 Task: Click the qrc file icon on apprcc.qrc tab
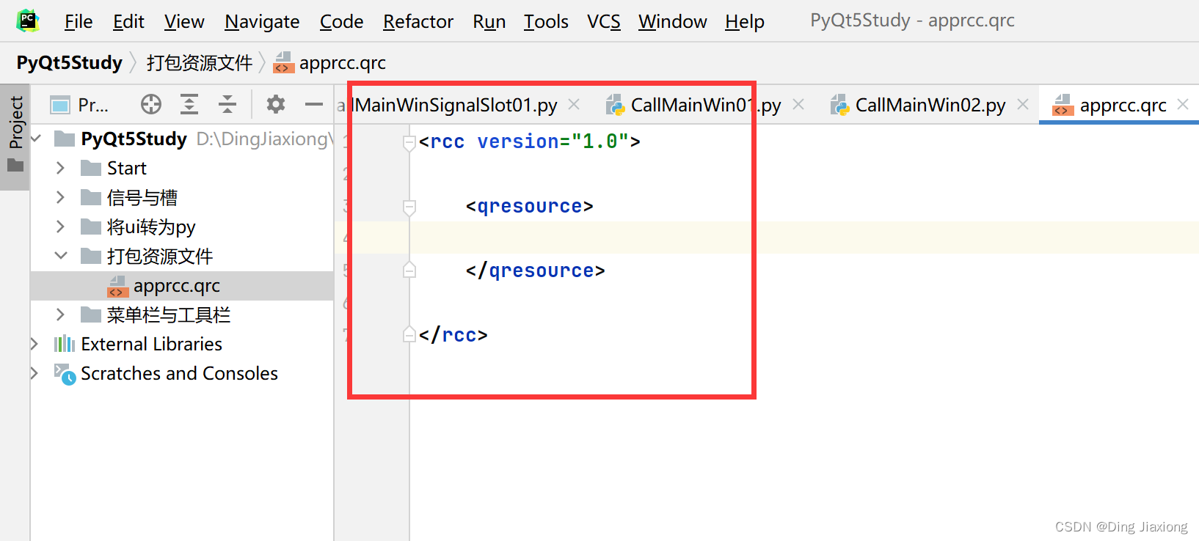pyautogui.click(x=1063, y=105)
